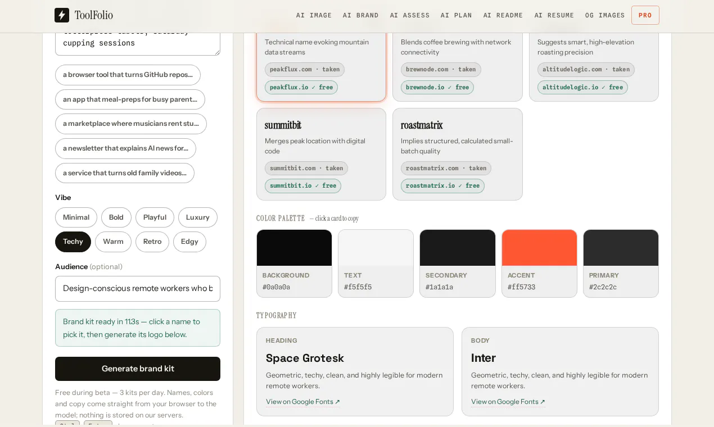The height and width of the screenshot is (427, 714).
Task: Pick the meal-prep for busy parents example
Action: 130,99
